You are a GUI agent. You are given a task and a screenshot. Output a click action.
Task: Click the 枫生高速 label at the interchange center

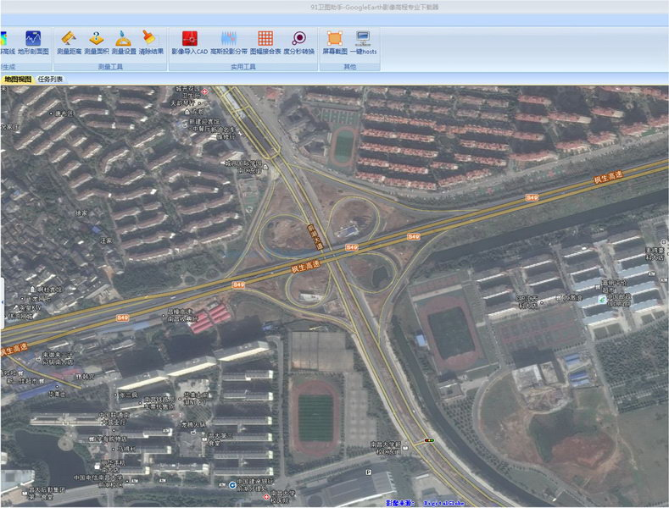click(x=306, y=265)
